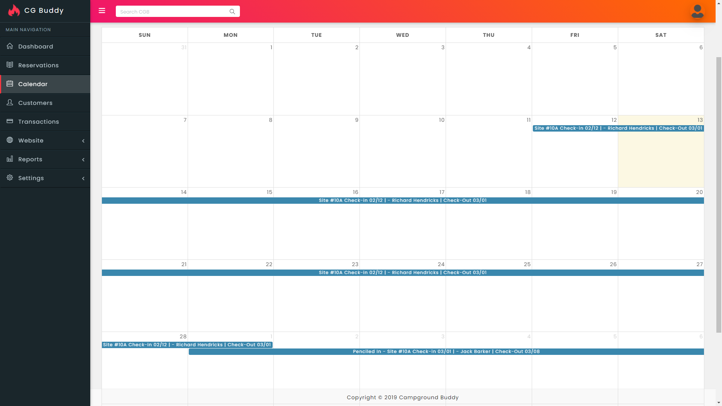The width and height of the screenshot is (722, 406).
Task: Click the Website globe icon
Action: click(x=10, y=140)
